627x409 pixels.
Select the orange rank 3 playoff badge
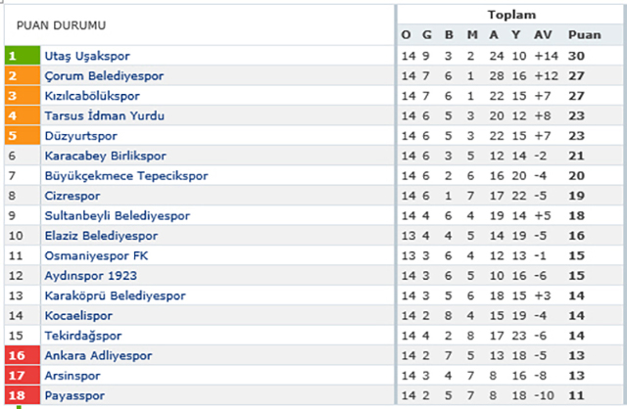click(x=23, y=96)
